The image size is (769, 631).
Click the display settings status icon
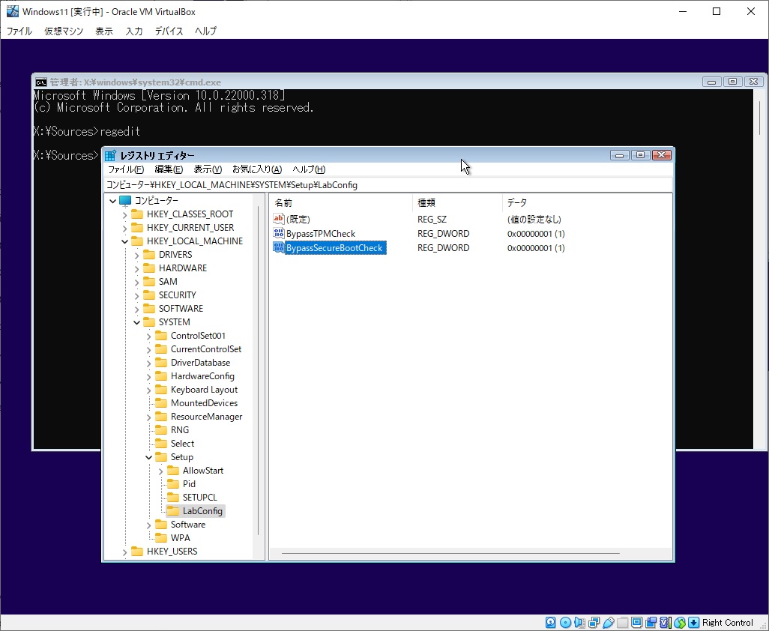[x=636, y=623]
